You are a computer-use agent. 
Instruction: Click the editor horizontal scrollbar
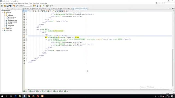tap(99, 89)
